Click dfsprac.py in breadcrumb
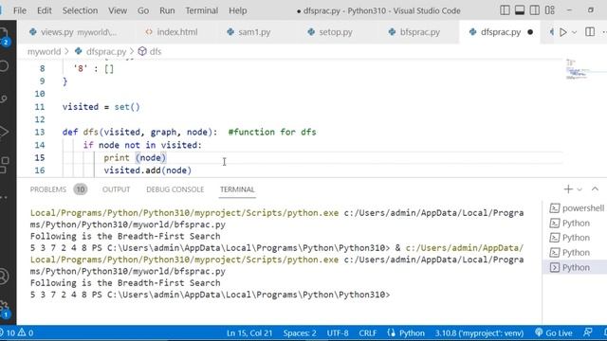The height and width of the screenshot is (341, 607). (x=105, y=51)
